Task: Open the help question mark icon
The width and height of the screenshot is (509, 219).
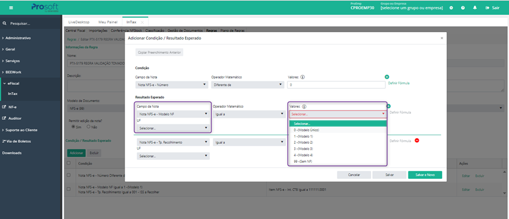Action: pyautogui.click(x=463, y=8)
